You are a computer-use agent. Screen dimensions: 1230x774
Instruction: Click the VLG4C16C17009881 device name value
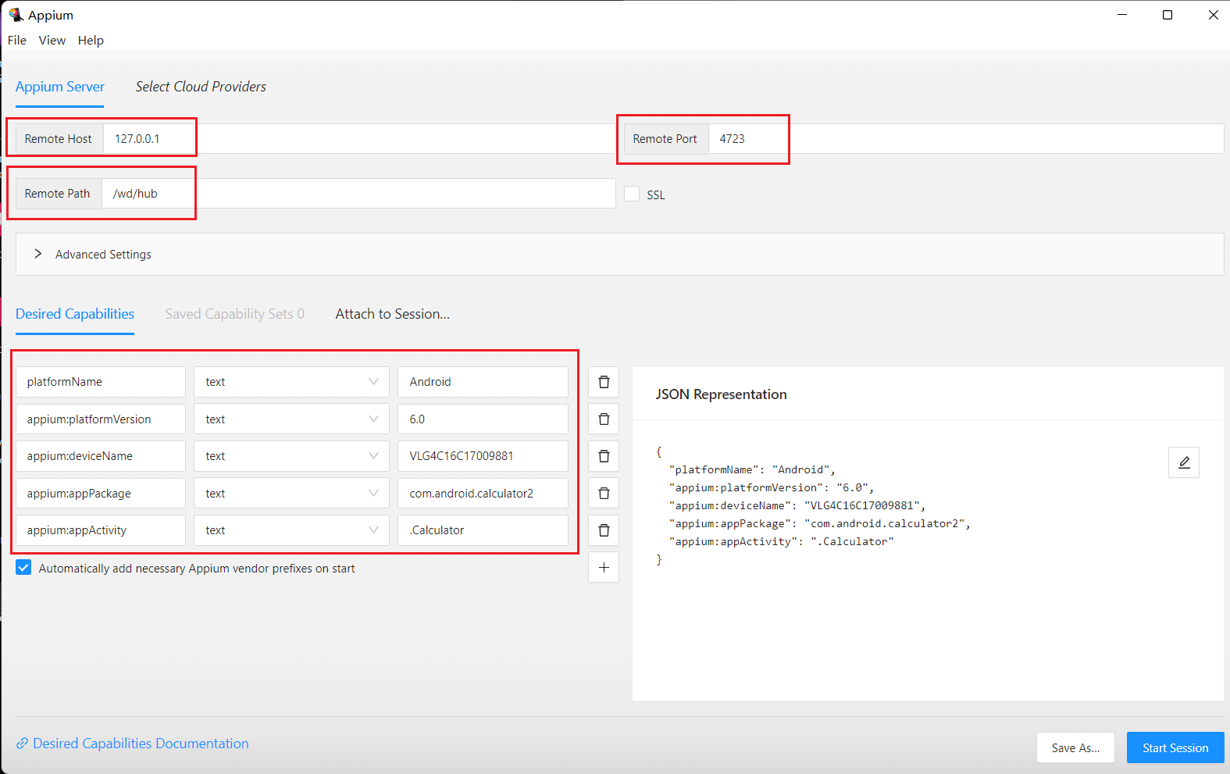tap(483, 456)
